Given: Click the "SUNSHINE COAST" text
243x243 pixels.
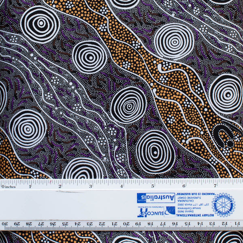Looking at the screenshot, I should pos(190,198).
